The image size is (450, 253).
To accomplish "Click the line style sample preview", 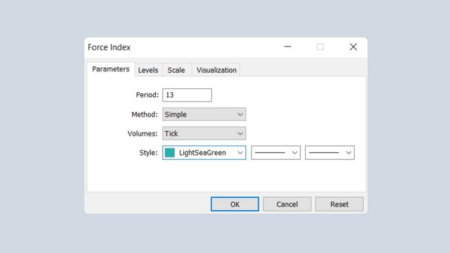I will click(270, 153).
